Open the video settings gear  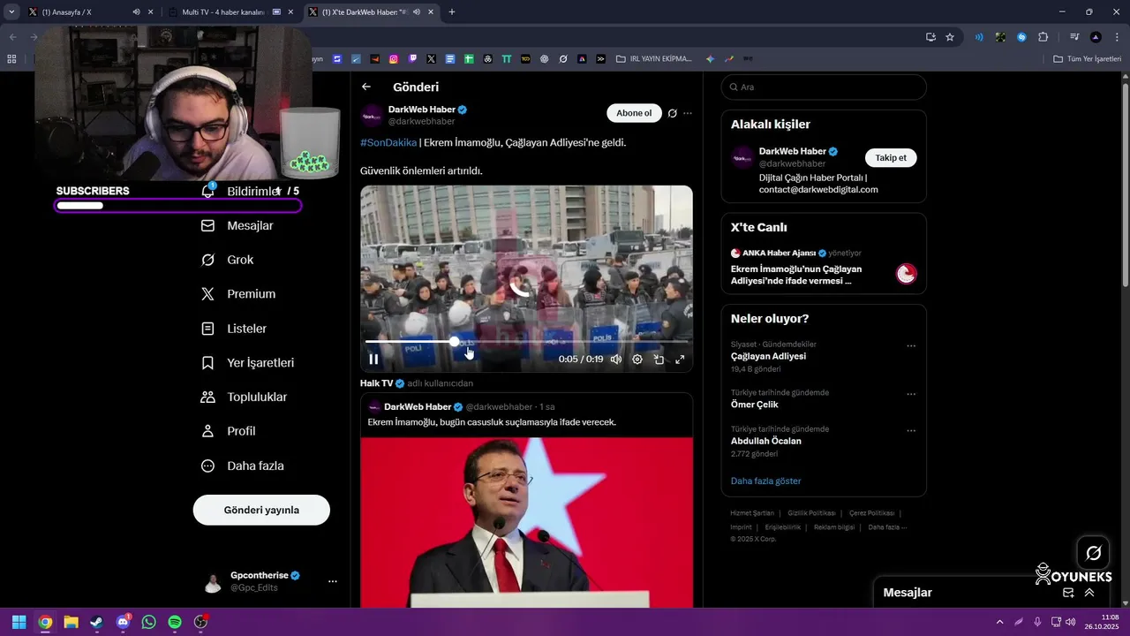(x=637, y=360)
